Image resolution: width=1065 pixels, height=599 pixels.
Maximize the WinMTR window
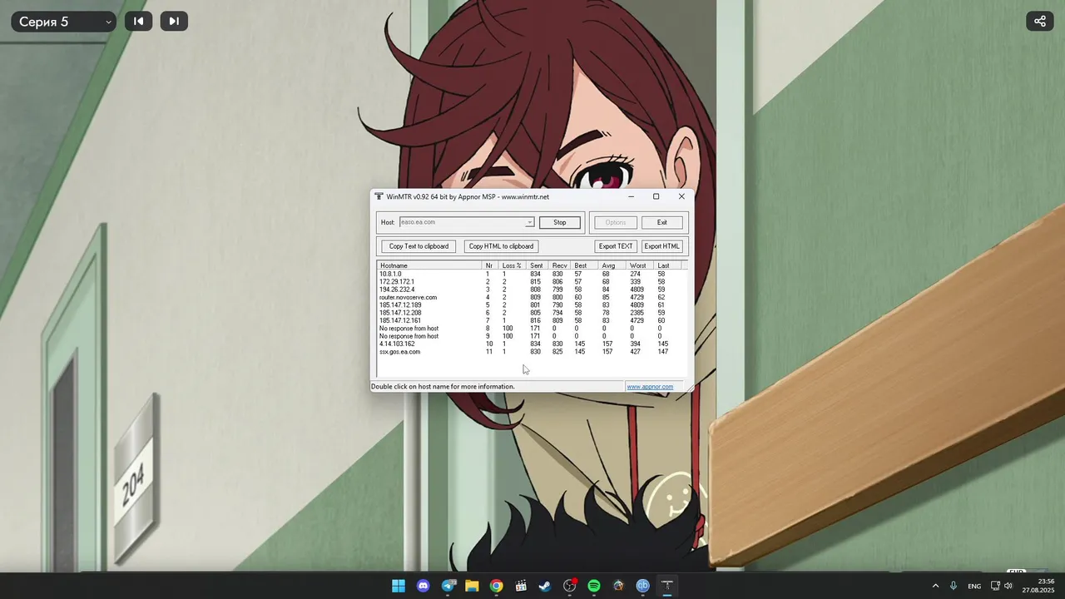656,197
